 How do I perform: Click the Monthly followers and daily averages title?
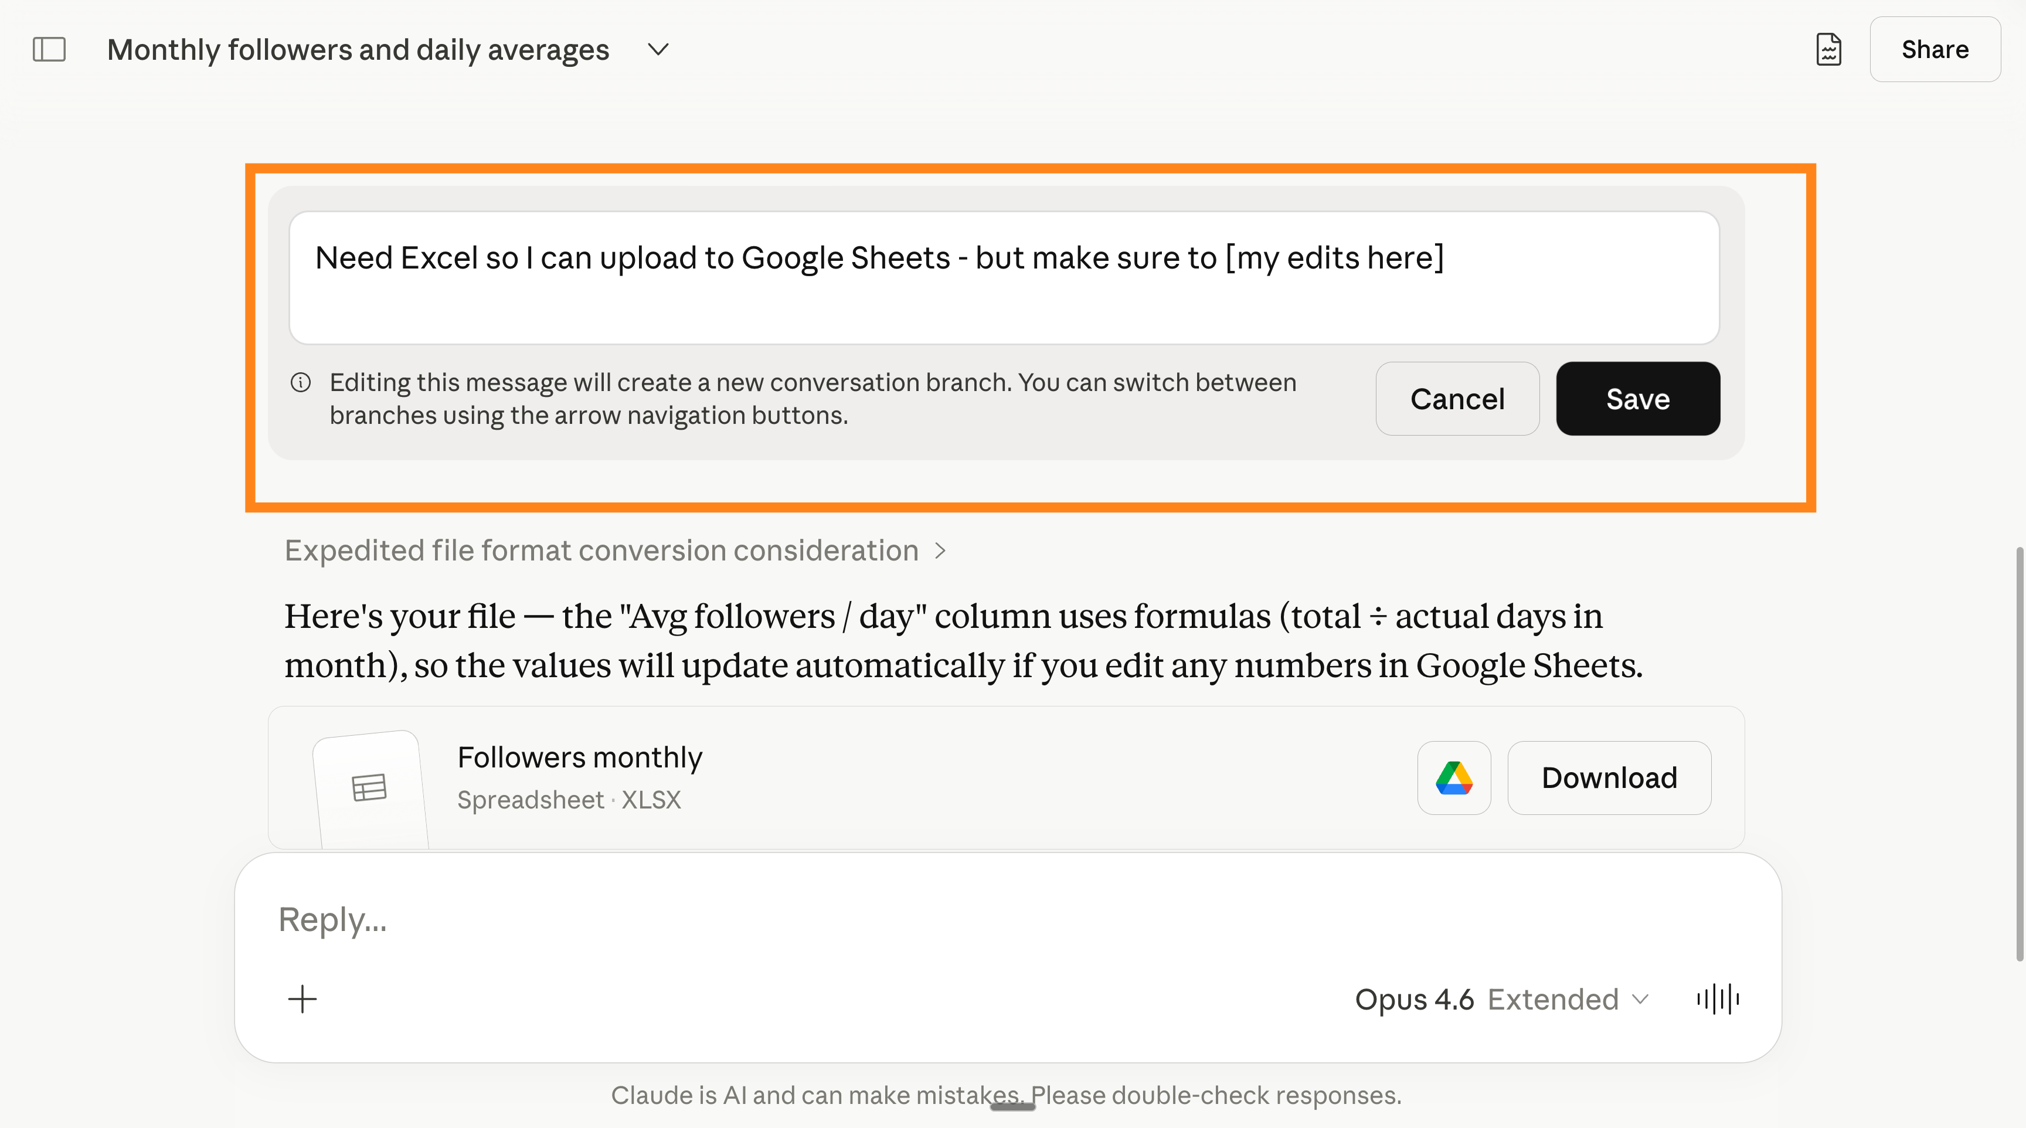(x=358, y=50)
